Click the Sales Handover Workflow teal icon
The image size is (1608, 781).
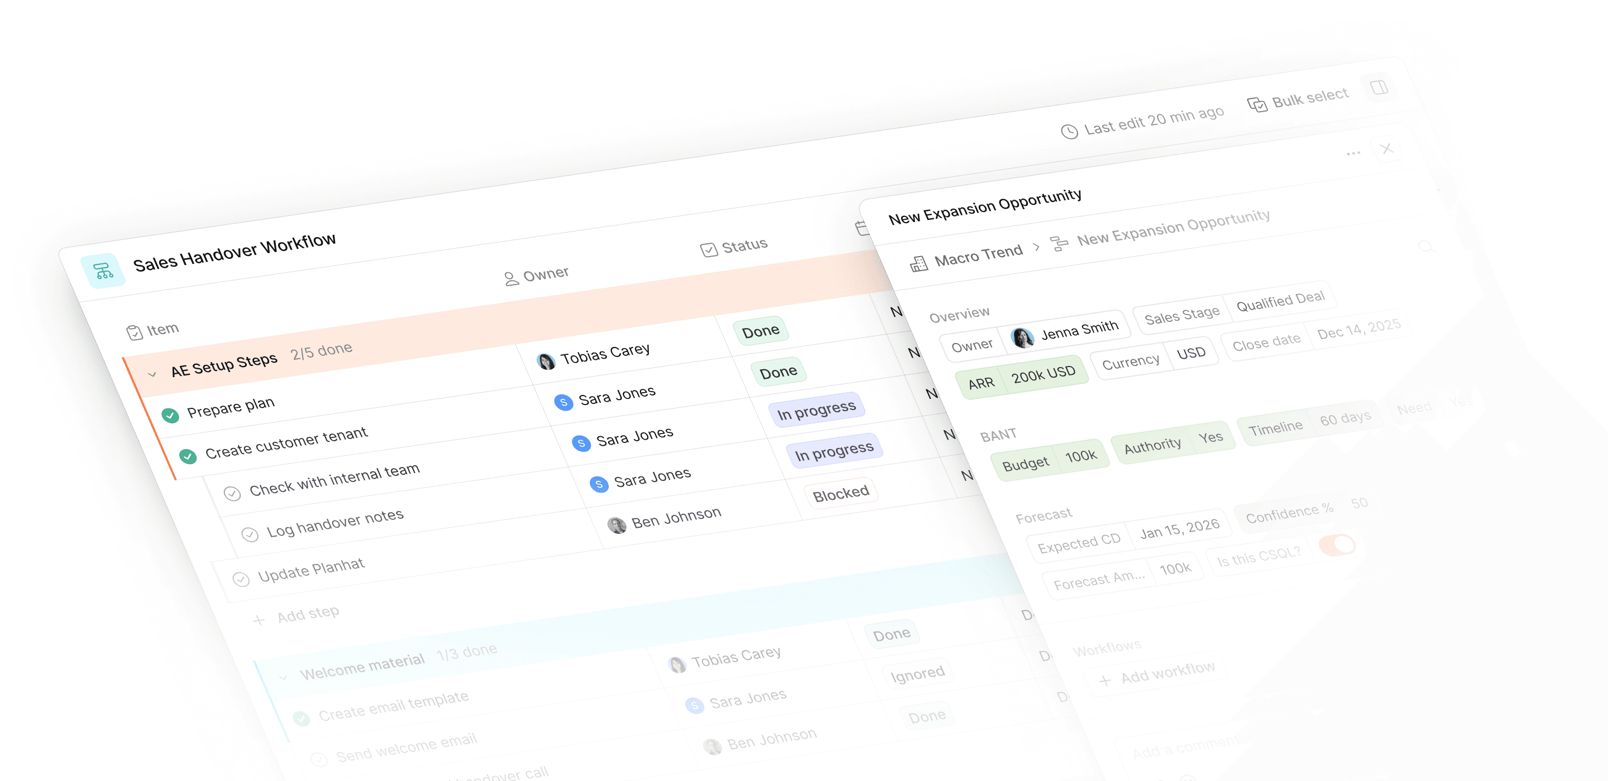pyautogui.click(x=103, y=271)
